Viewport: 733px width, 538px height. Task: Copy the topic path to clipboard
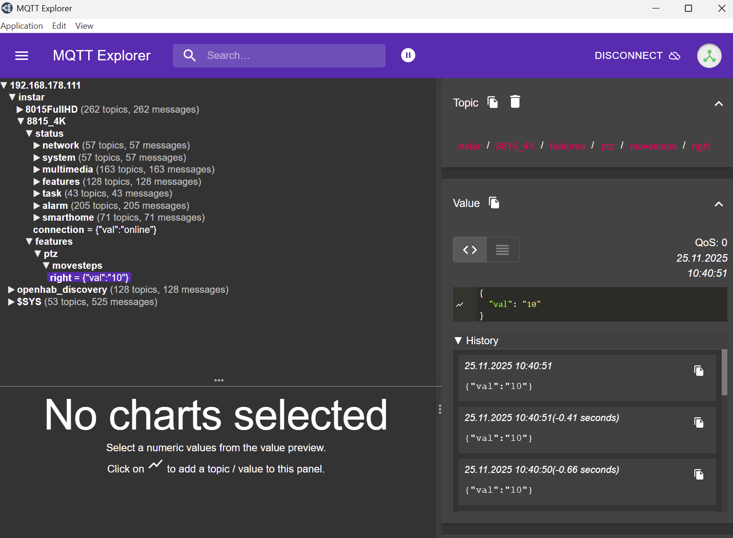coord(493,102)
